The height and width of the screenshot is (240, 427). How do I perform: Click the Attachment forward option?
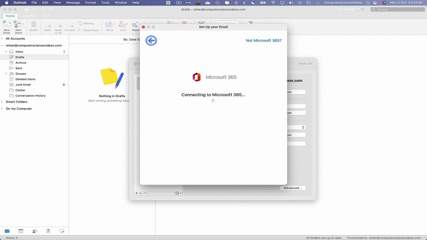[88, 30]
